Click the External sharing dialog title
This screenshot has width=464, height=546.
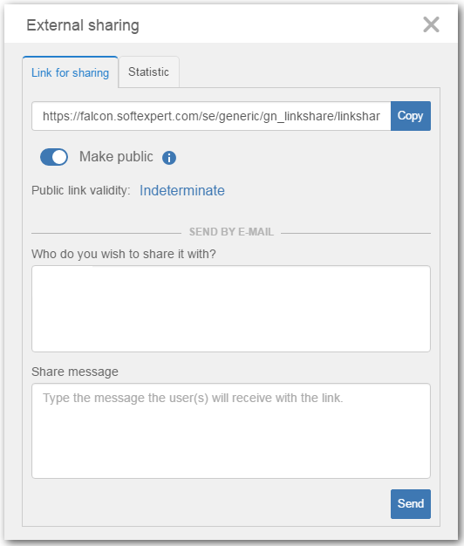[83, 25]
